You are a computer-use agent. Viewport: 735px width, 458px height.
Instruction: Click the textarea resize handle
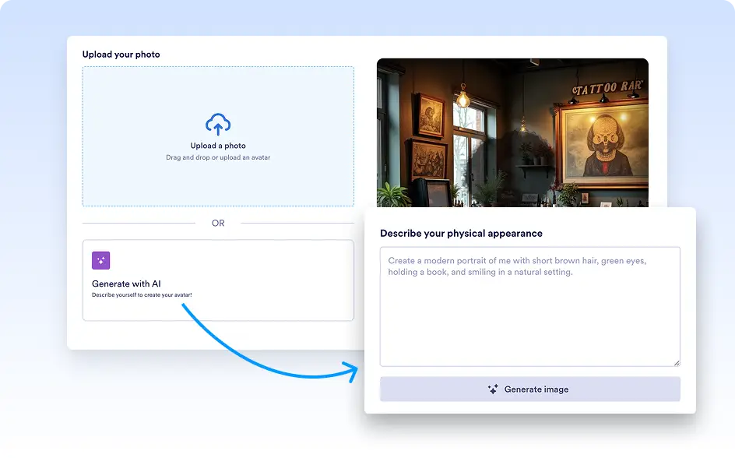676,362
